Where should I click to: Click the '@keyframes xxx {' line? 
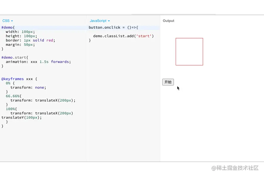click(19, 79)
